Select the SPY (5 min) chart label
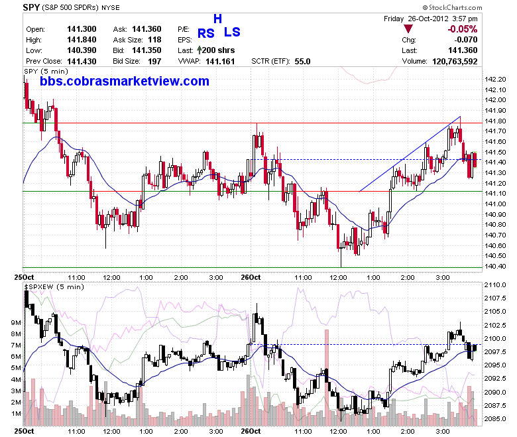Image resolution: width=517 pixels, height=437 pixels. [46, 71]
